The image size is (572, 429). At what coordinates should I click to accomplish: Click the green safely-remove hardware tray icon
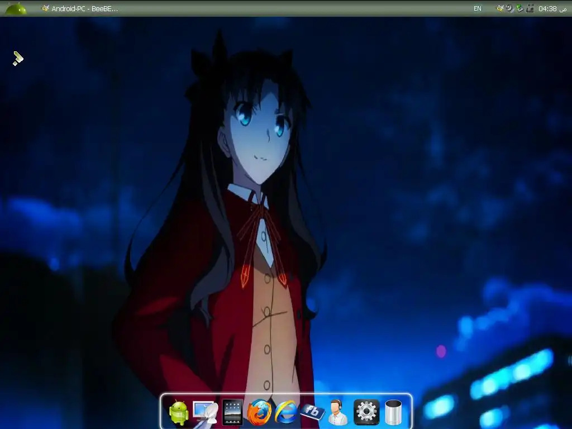520,8
